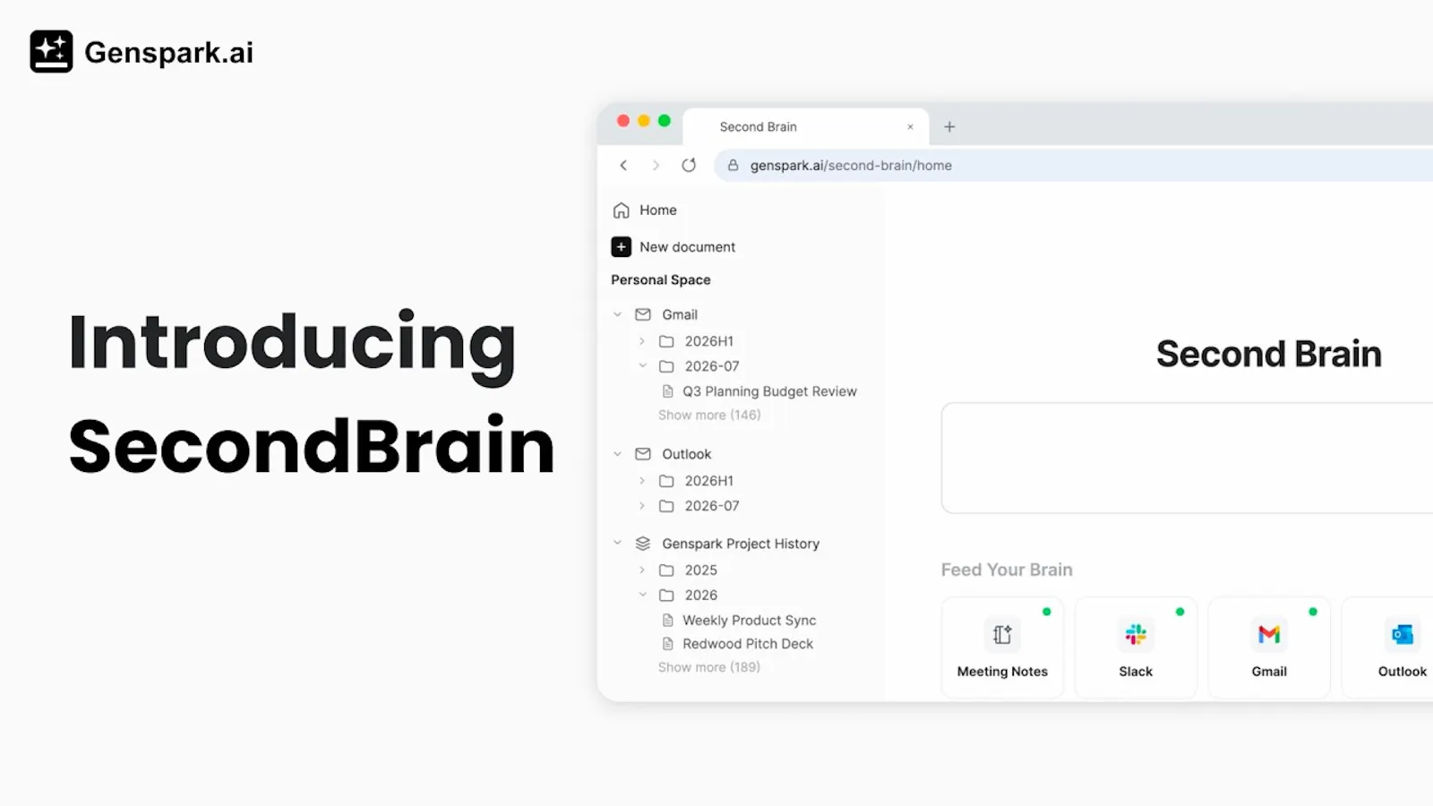Click the Personal Space heading

click(x=661, y=279)
